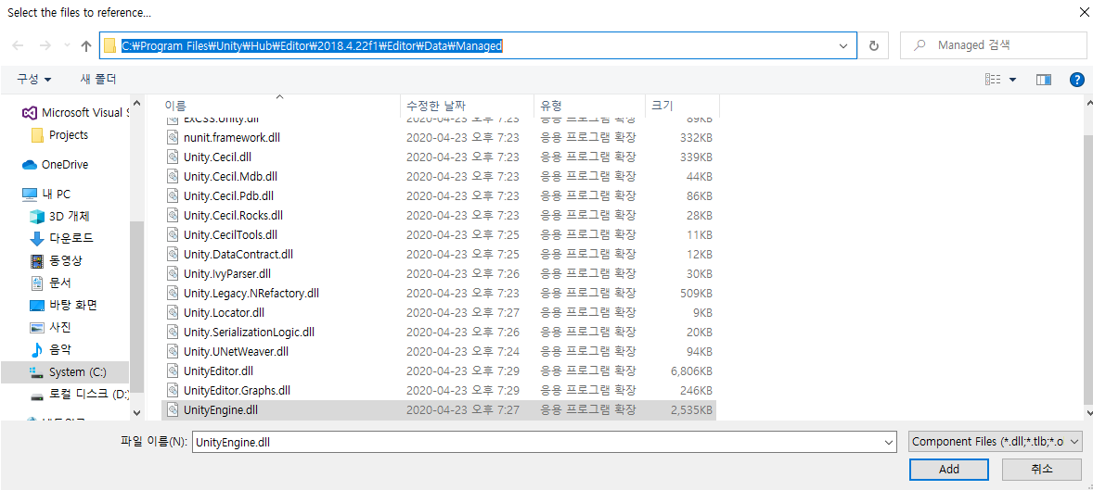The height and width of the screenshot is (490, 1093).
Task: Select 내 PC in navigation pane
Action: [x=46, y=195]
